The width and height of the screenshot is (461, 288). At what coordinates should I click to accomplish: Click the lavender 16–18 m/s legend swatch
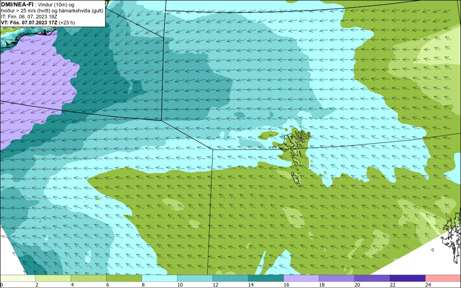tap(301, 278)
